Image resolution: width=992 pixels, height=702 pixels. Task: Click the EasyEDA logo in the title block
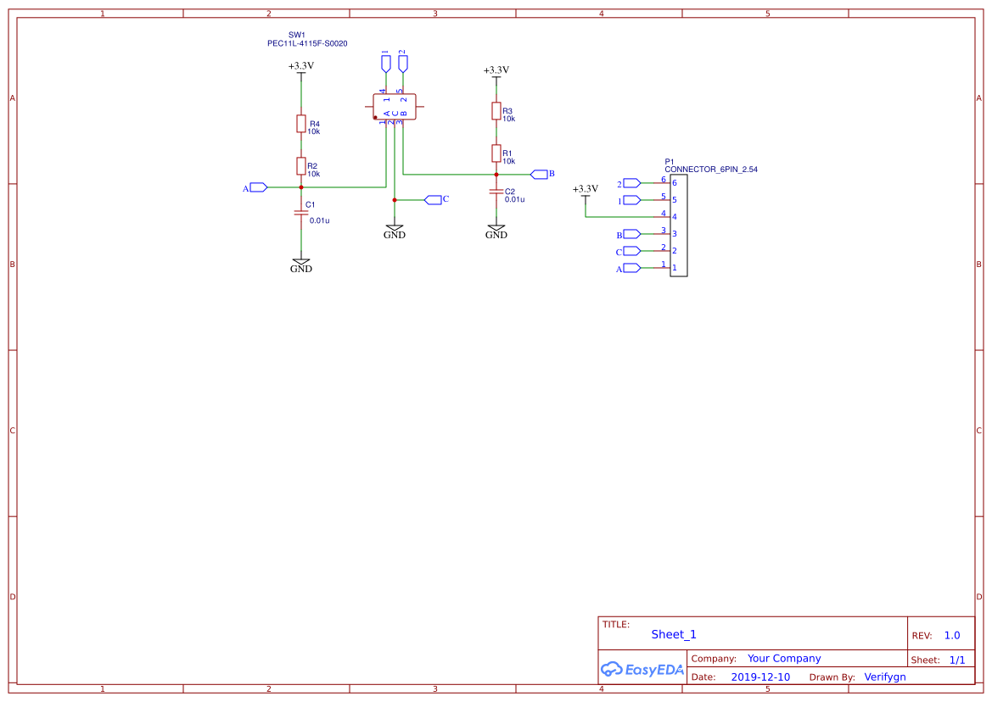641,669
